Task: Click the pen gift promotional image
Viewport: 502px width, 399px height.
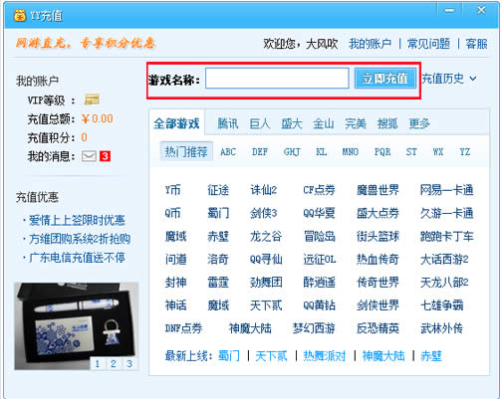Action: pyautogui.click(x=77, y=325)
